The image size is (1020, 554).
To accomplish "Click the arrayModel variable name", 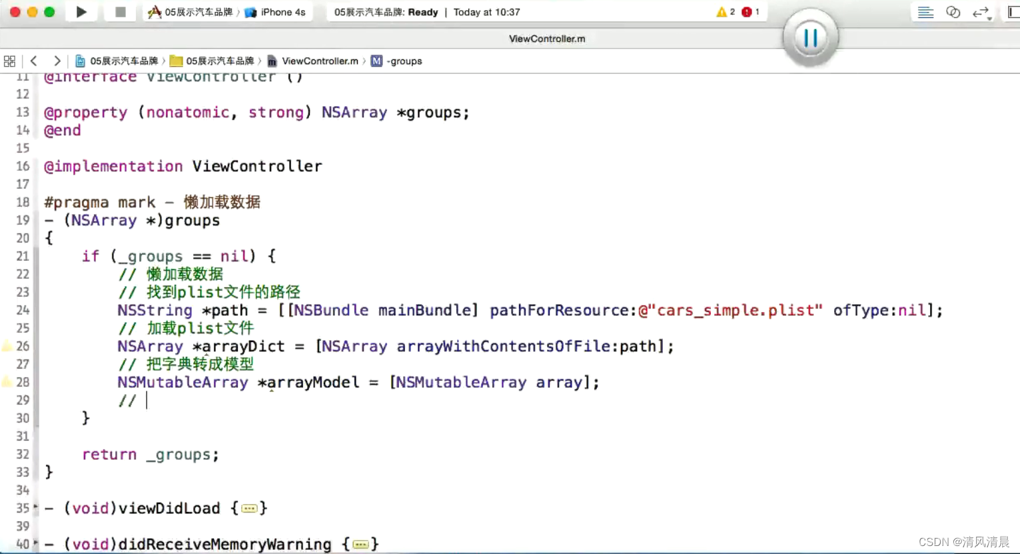I will click(x=313, y=382).
